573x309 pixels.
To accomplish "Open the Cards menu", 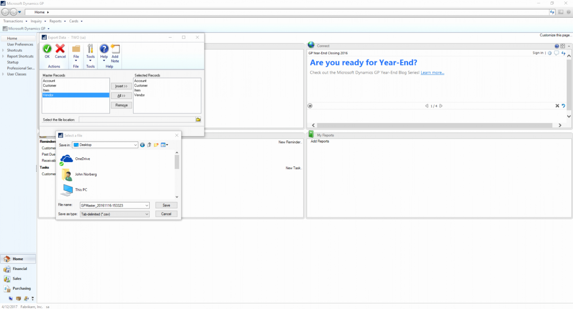I will (x=73, y=21).
